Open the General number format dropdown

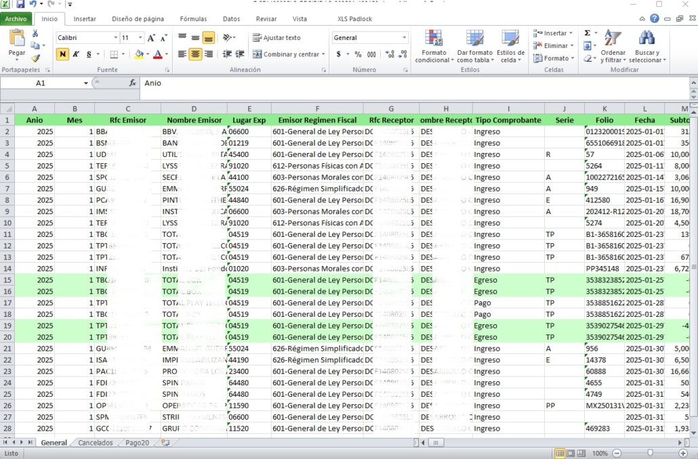point(404,38)
